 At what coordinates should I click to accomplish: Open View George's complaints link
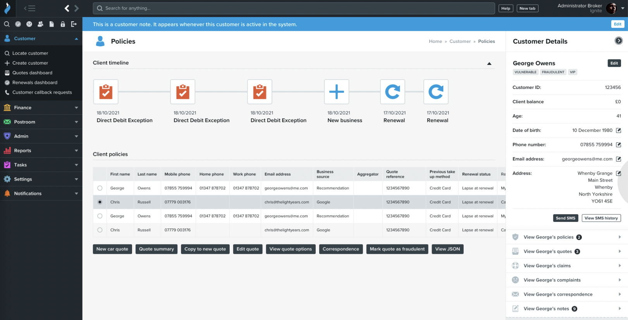(567, 280)
